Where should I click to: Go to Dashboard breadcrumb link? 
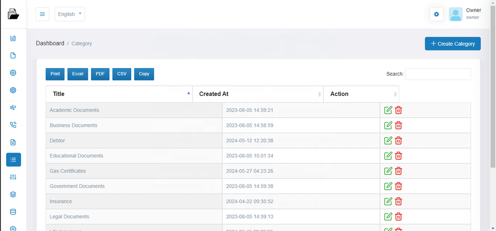coord(50,43)
